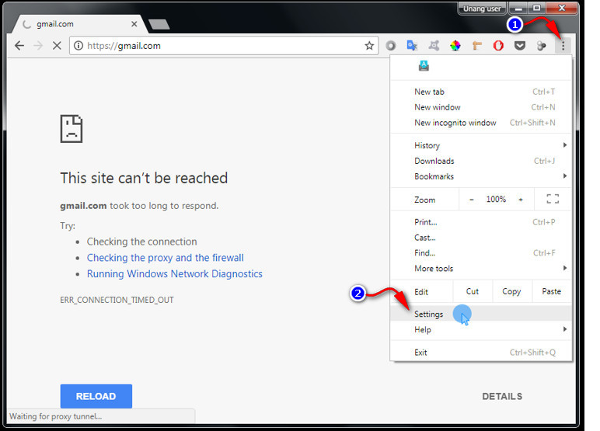This screenshot has height=431, width=600.
Task: Select Cast... from the menu
Action: click(x=481, y=238)
